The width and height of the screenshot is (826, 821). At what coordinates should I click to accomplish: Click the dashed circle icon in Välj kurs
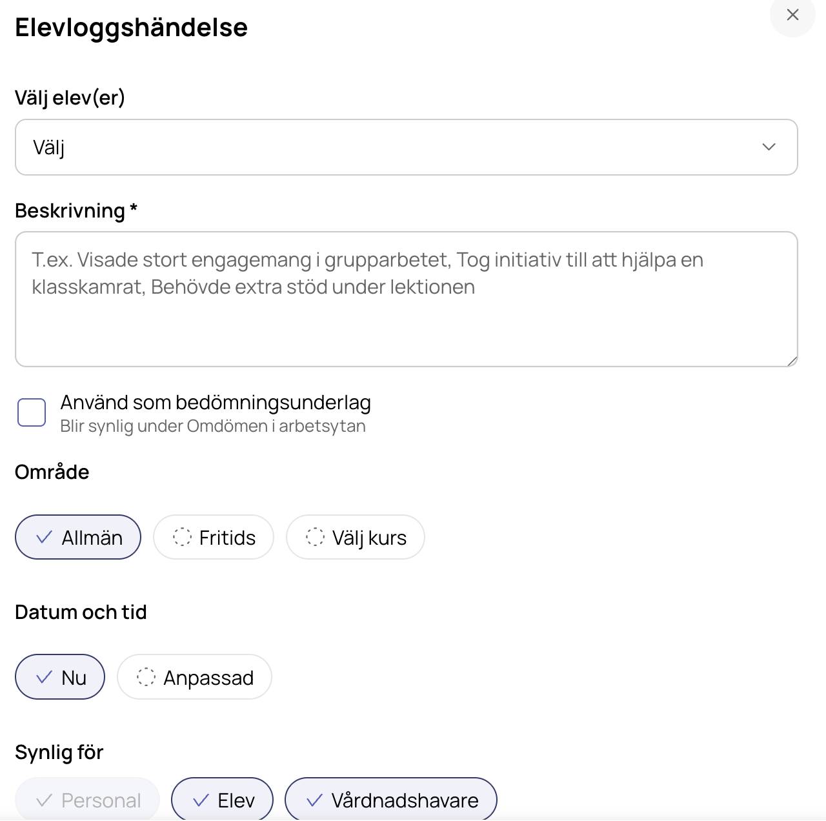[315, 537]
